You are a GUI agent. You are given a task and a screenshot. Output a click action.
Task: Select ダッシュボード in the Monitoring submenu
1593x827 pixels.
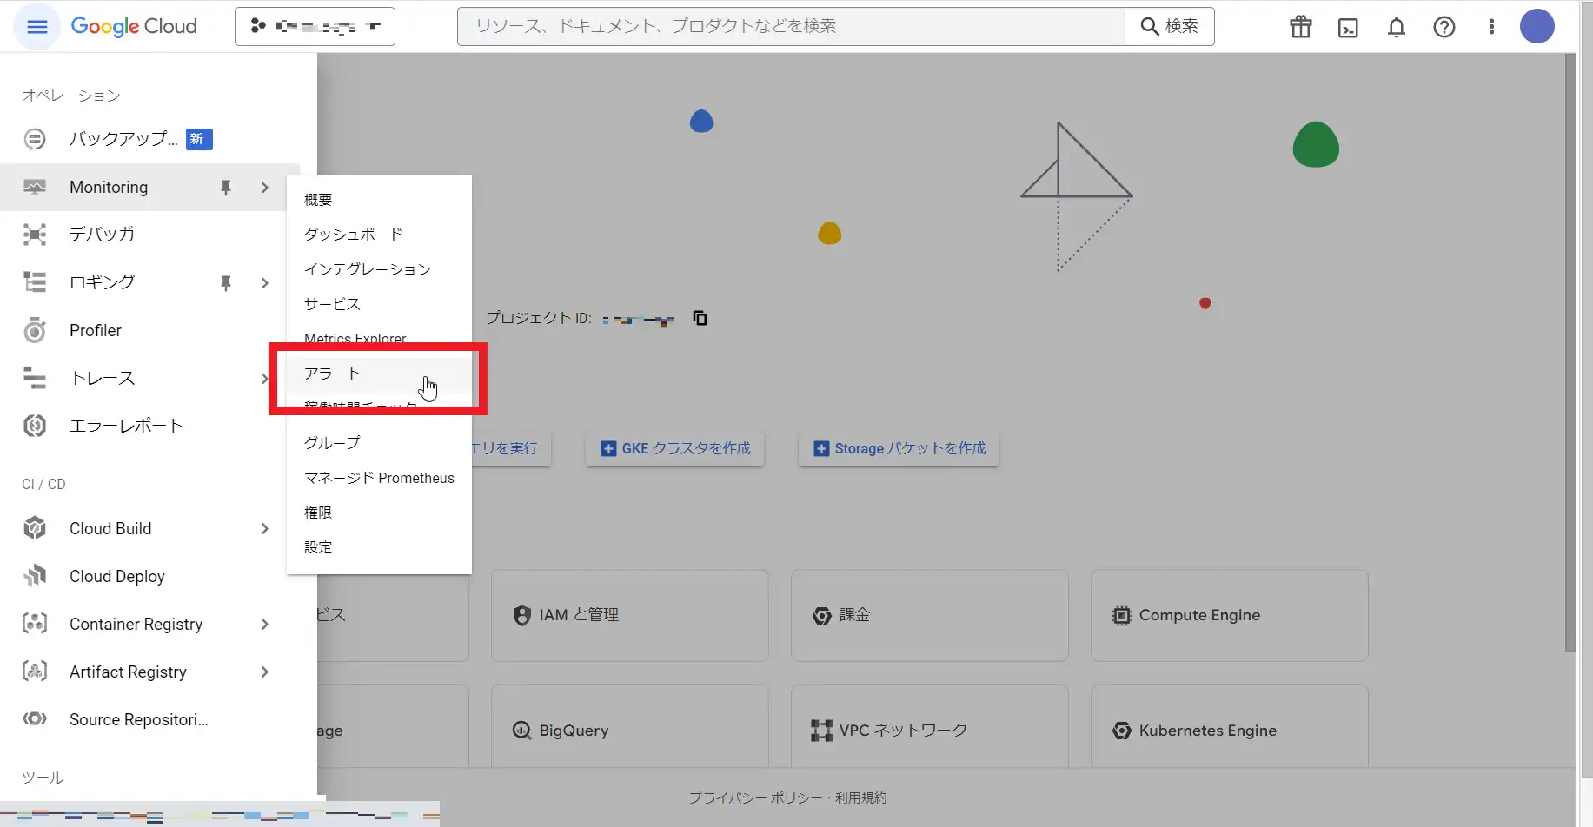pos(379,235)
